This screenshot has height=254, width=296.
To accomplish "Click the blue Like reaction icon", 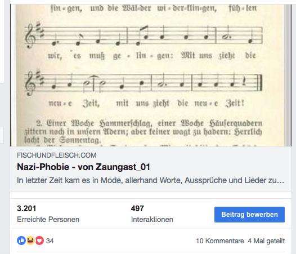I will pos(21,240).
